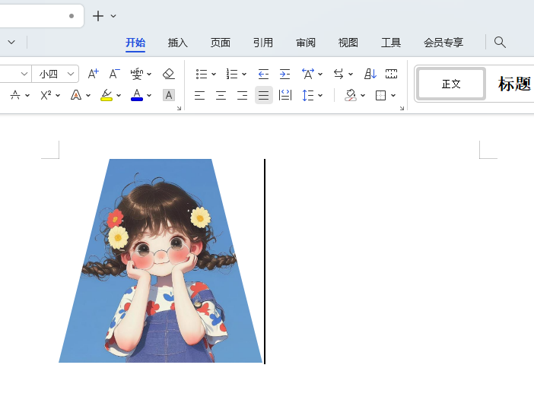Click the phonetic guide (pinyin) icon
The width and height of the screenshot is (534, 403).
coord(137,74)
